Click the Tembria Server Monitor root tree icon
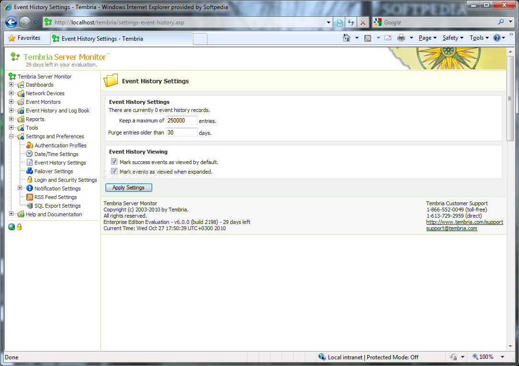The width and height of the screenshot is (519, 366). [12, 77]
